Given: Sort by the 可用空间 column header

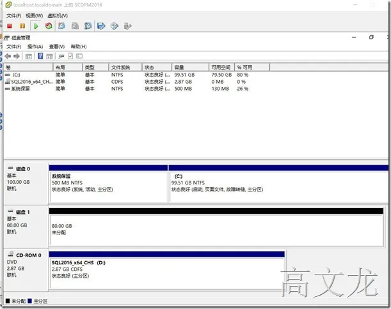Looking at the screenshot, I should tap(221, 67).
